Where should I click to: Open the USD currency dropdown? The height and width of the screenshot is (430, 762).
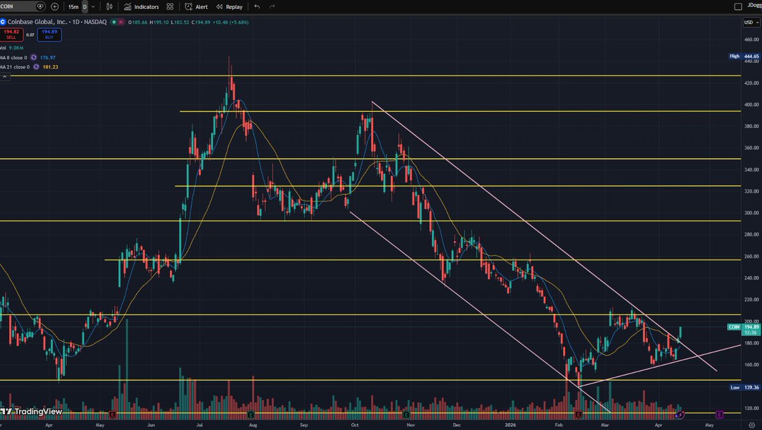[751, 22]
